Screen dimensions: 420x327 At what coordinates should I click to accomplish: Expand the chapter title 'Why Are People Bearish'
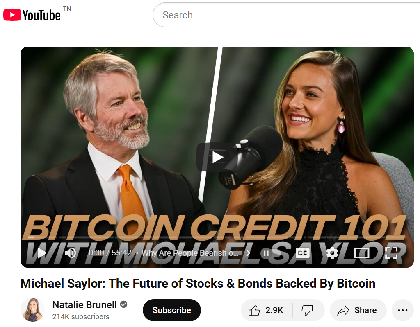190,253
